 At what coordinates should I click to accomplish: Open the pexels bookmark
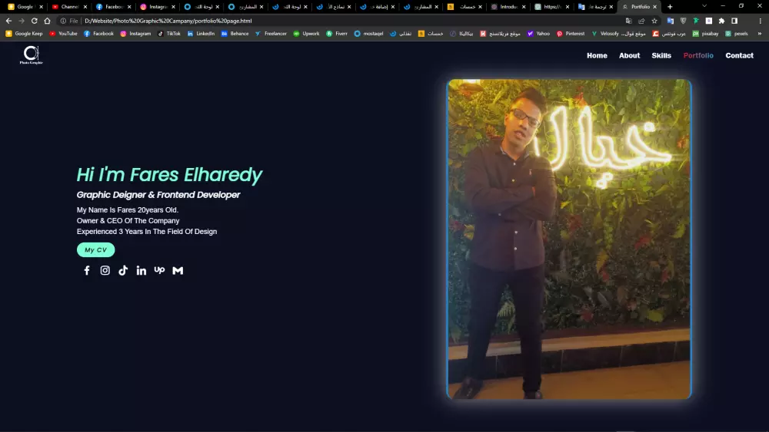[736, 34]
